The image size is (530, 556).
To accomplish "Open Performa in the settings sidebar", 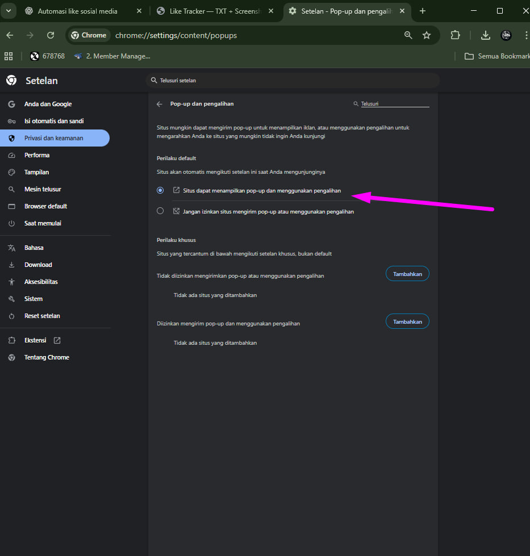I will click(x=37, y=155).
